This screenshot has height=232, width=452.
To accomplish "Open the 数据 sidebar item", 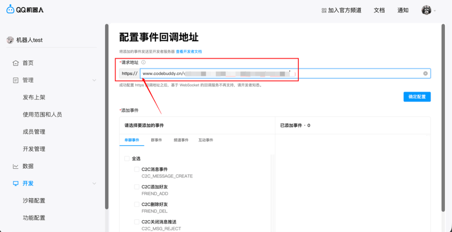I will [28, 166].
